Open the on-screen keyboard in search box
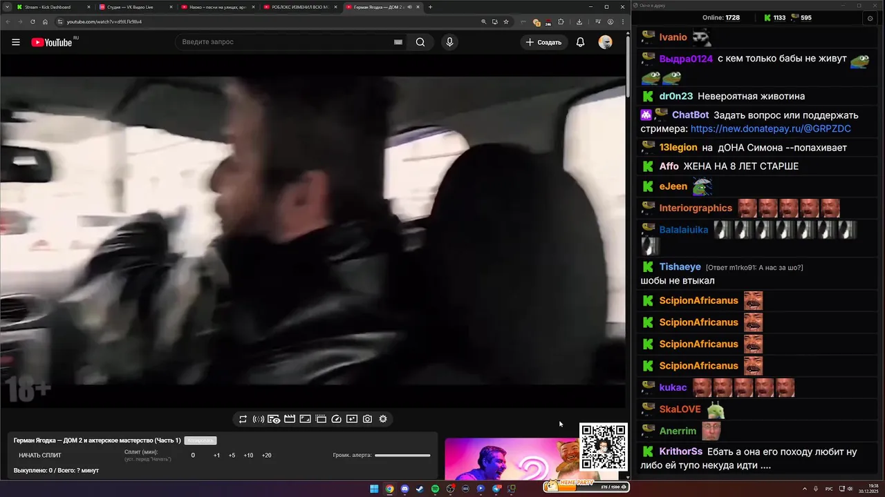Viewport: 885px width, 497px height. tap(398, 42)
